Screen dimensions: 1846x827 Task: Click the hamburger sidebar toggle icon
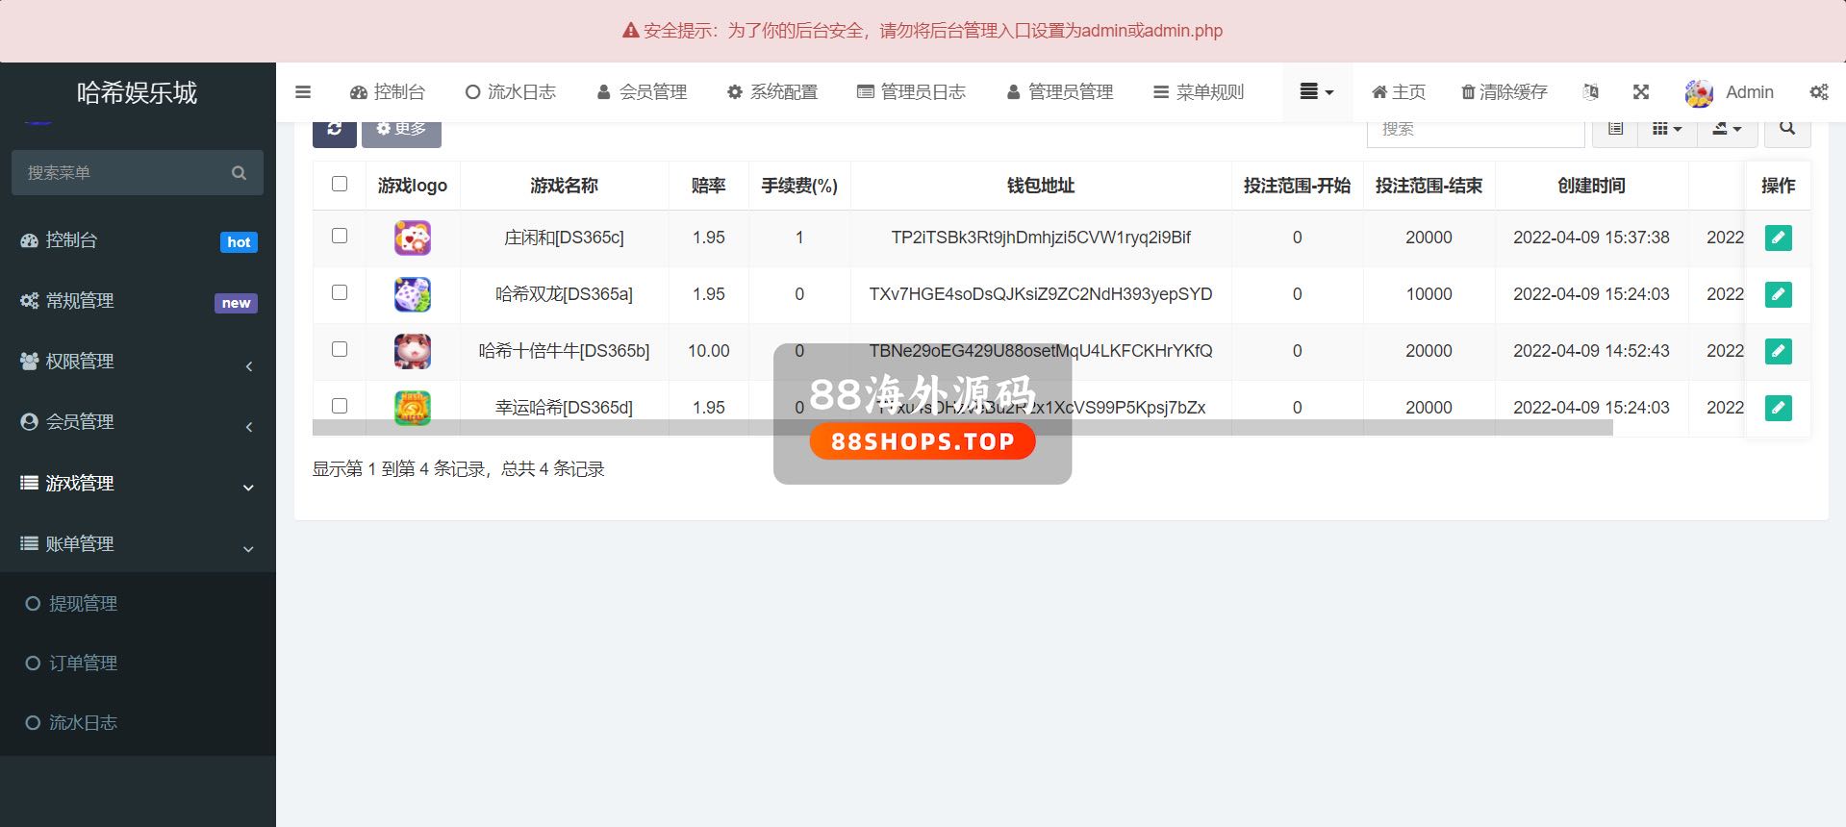[303, 92]
